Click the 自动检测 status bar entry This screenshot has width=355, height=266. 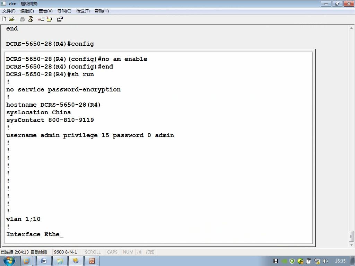39,252
